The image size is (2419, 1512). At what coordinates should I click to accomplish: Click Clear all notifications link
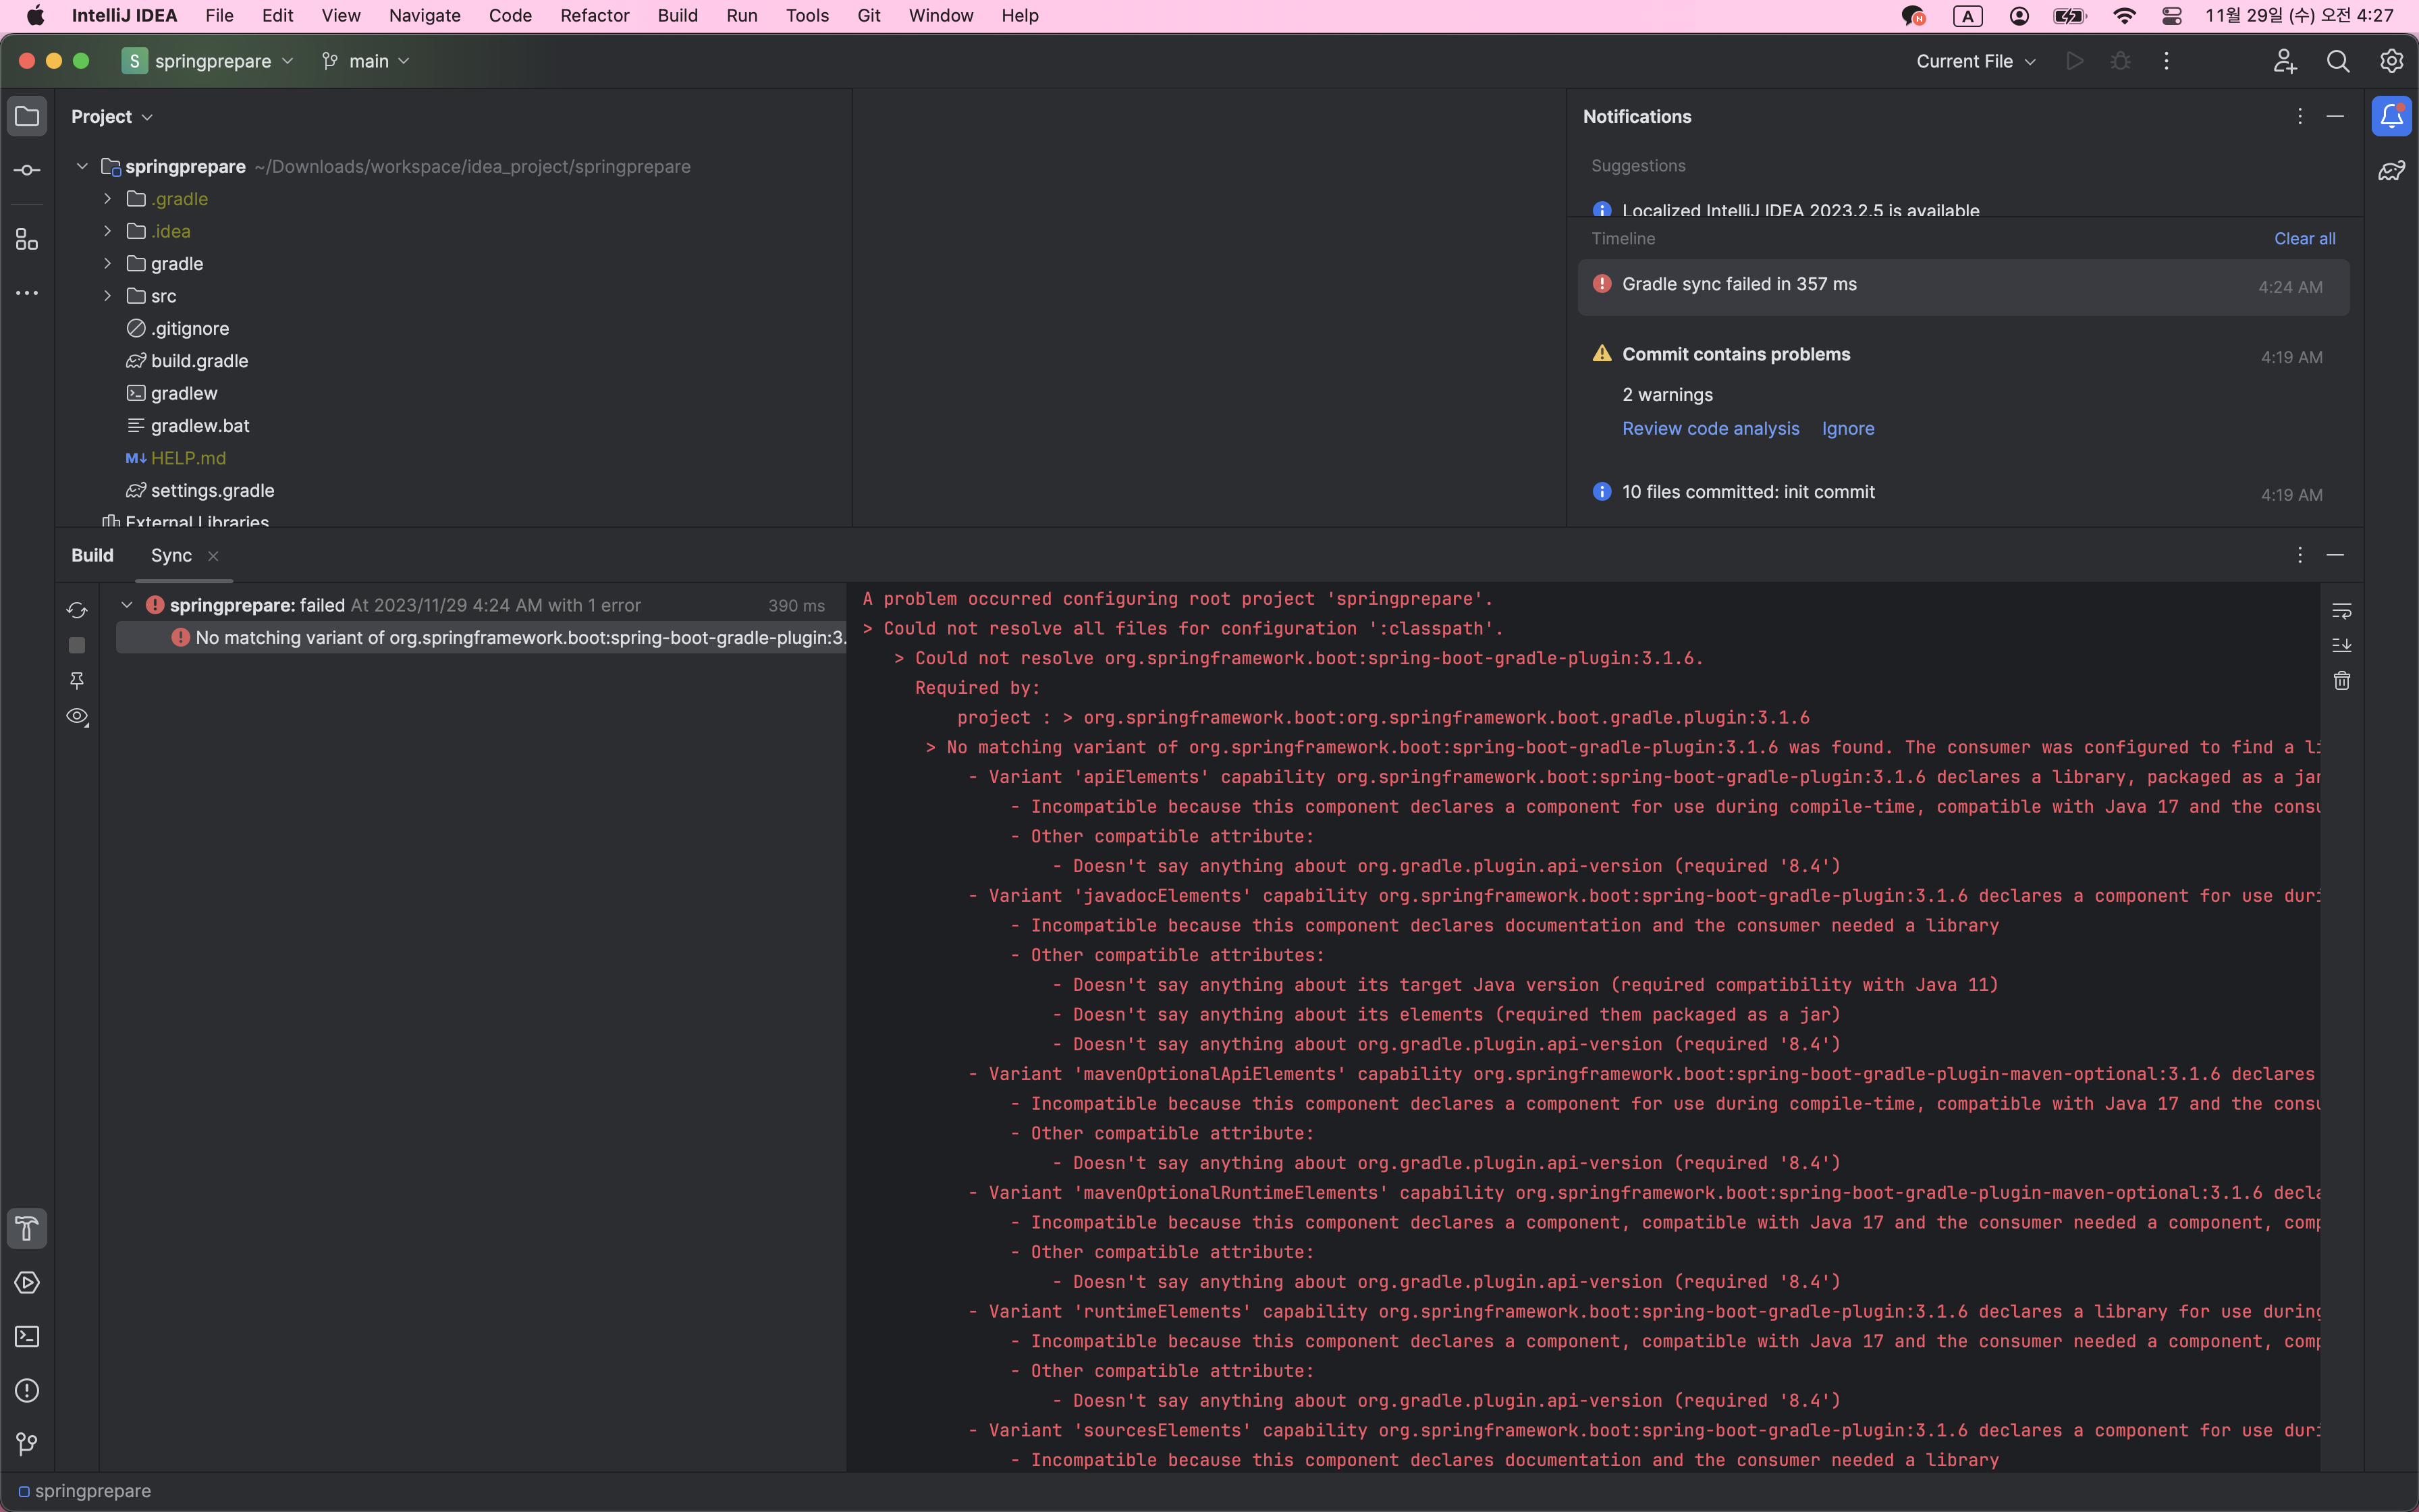pos(2305,239)
